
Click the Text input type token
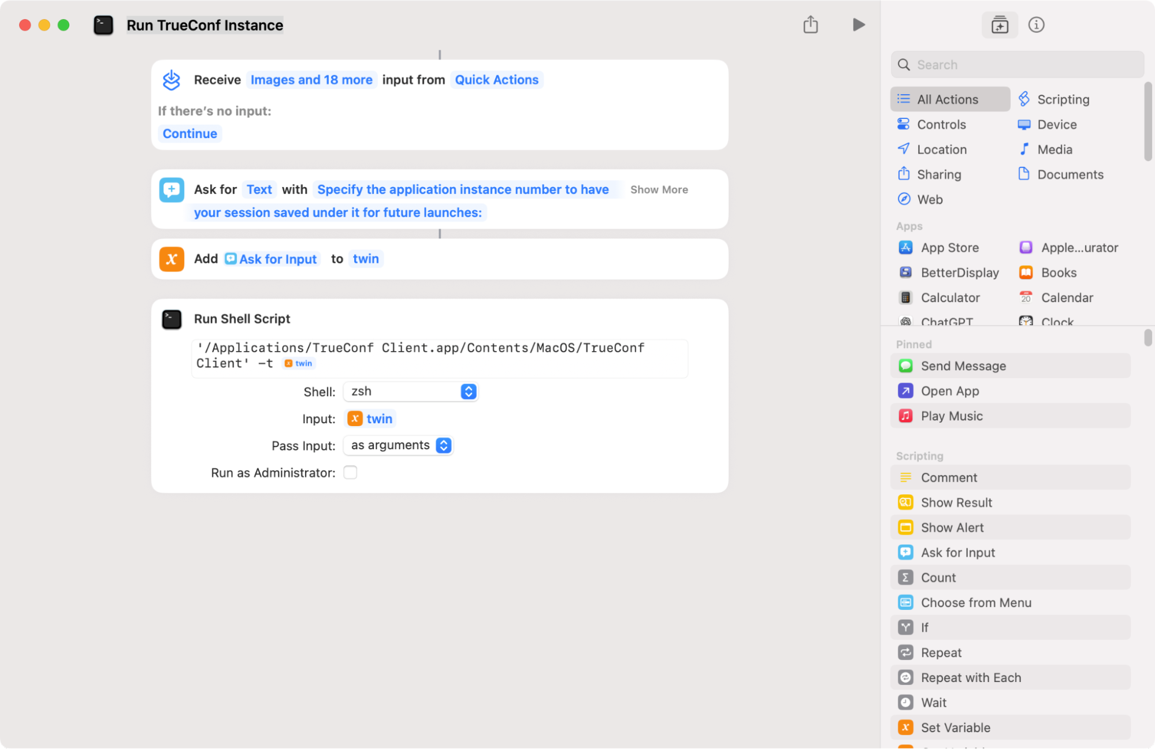(259, 190)
